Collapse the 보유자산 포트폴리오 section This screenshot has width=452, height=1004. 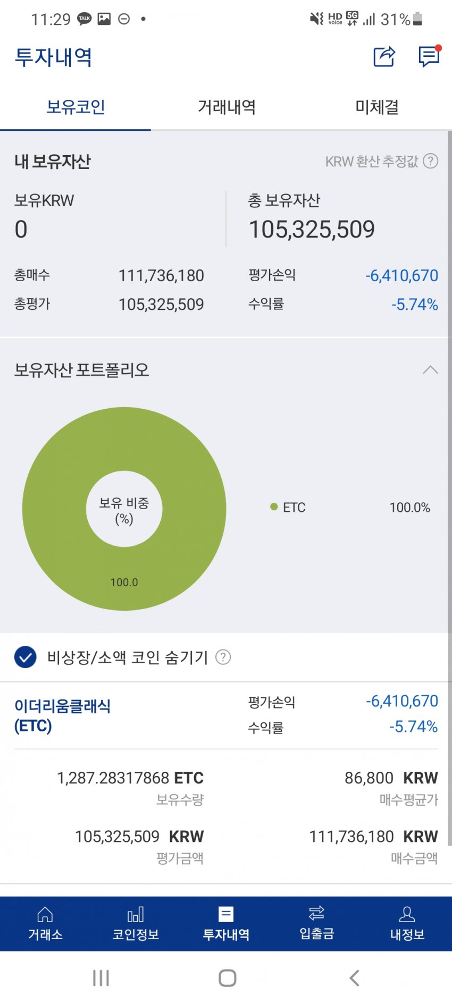(430, 370)
